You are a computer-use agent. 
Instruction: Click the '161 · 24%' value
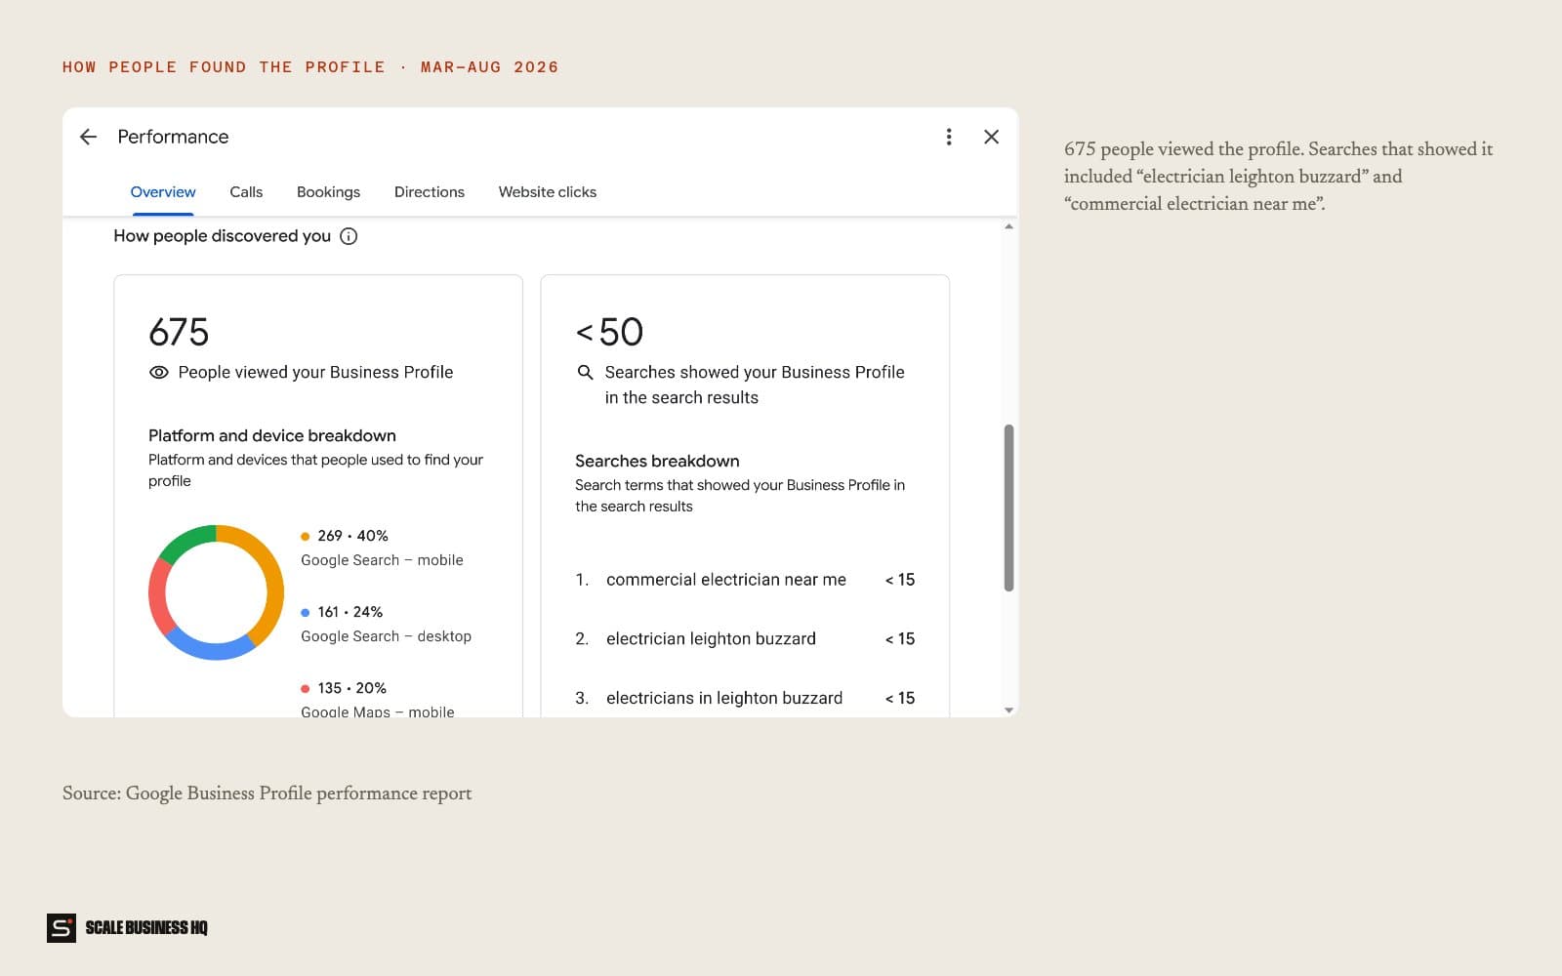click(349, 612)
